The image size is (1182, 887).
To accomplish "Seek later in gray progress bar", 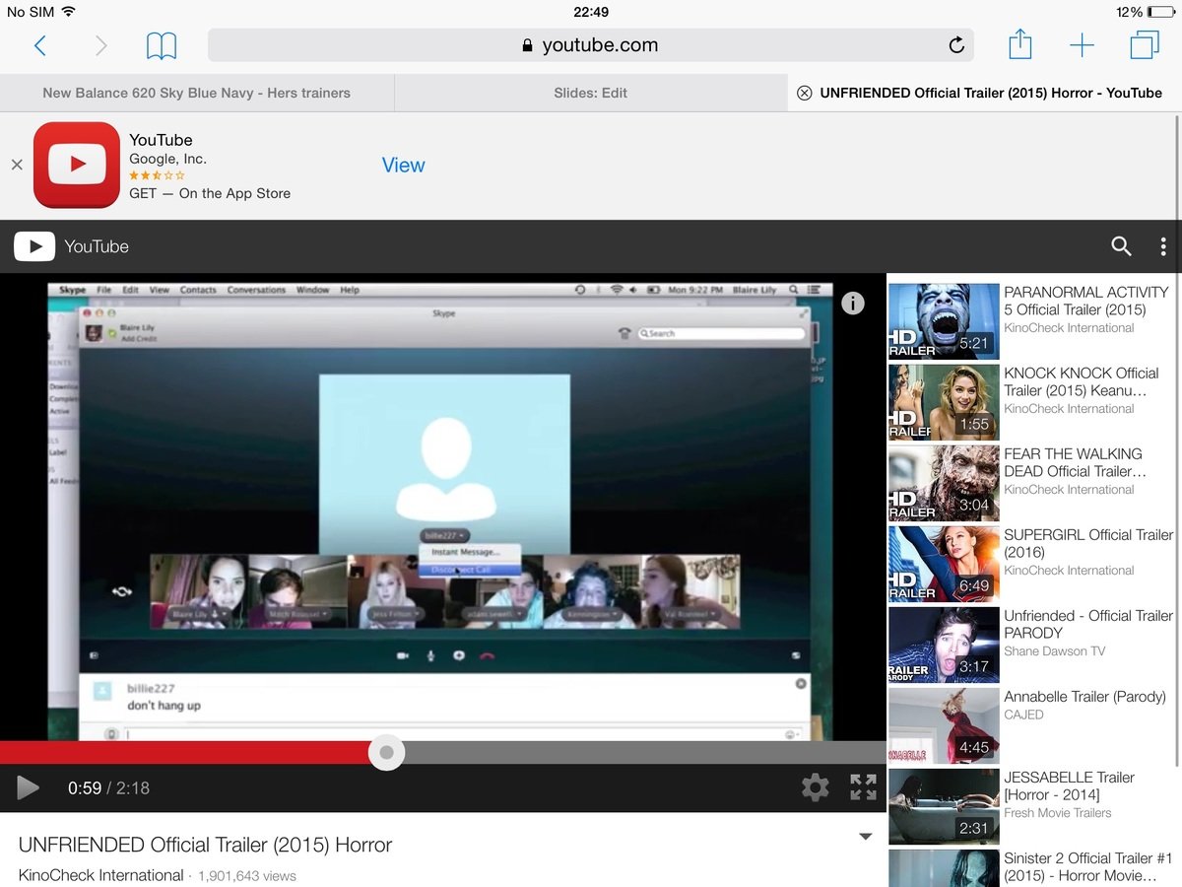I will click(x=645, y=752).
